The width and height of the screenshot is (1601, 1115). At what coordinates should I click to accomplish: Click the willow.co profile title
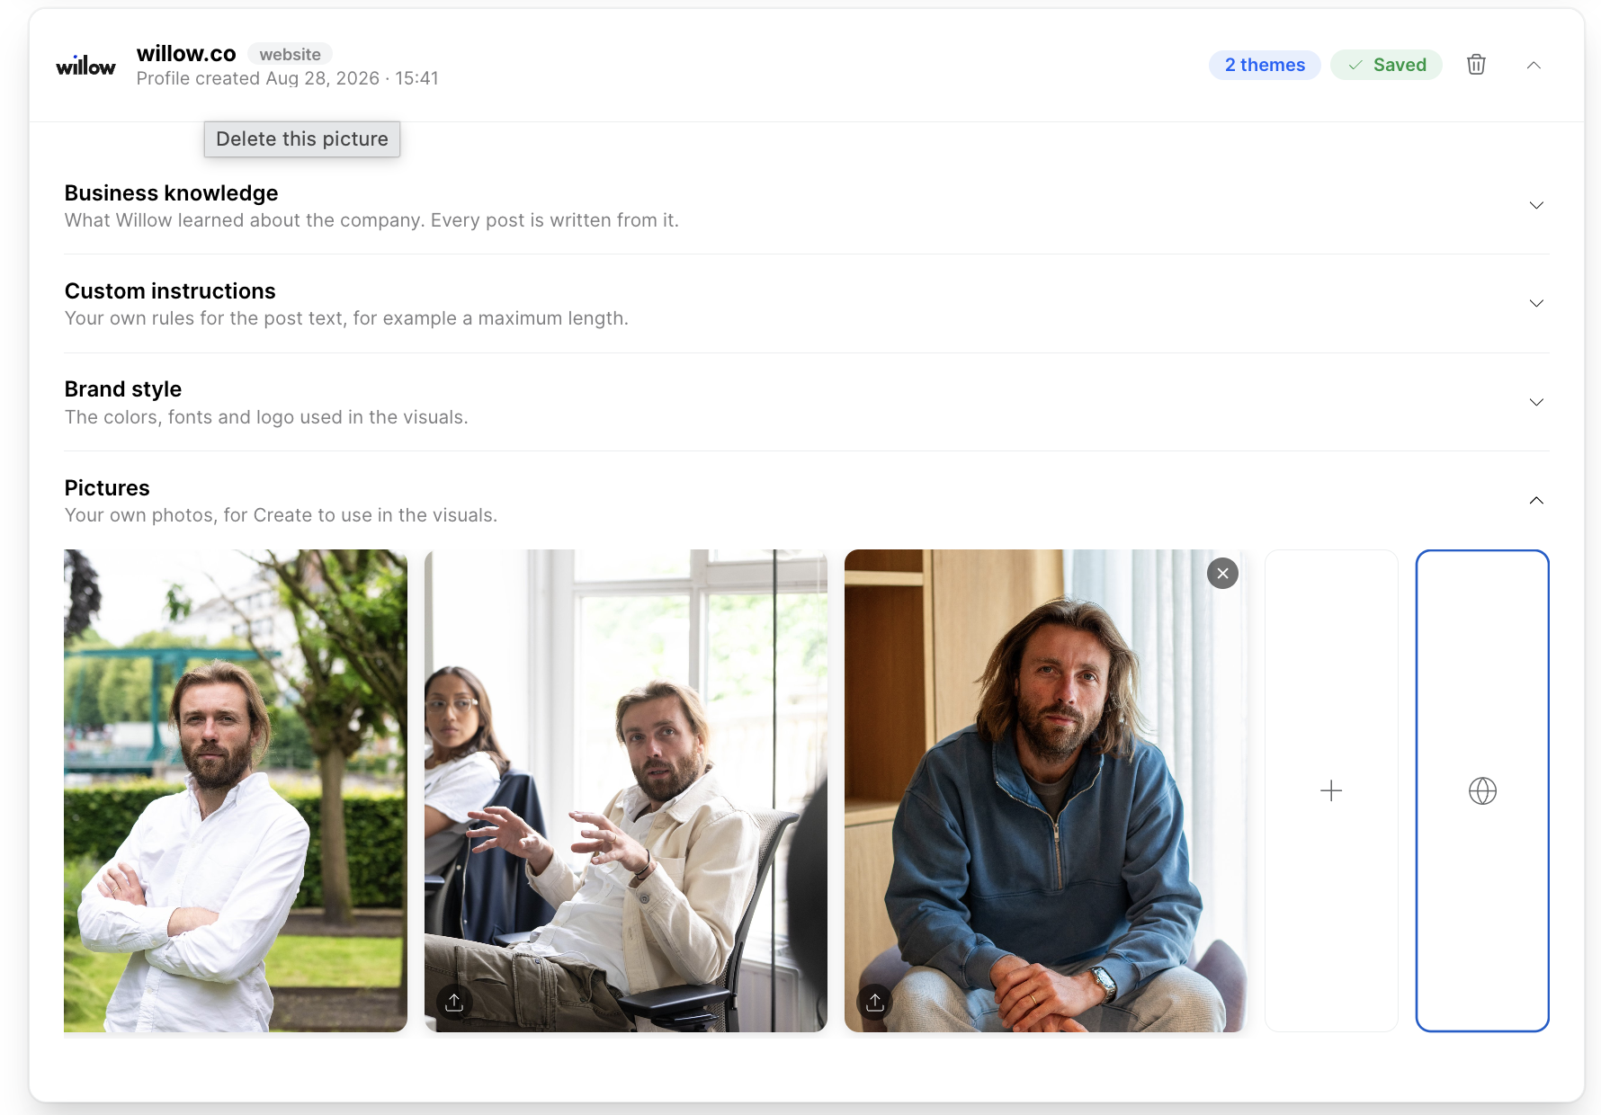pyautogui.click(x=186, y=54)
